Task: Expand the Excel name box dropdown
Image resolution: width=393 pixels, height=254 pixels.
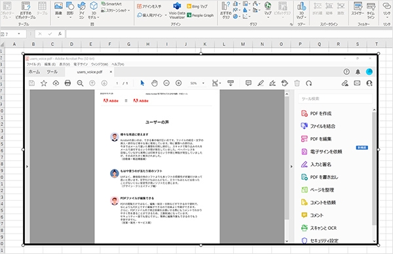Action: 19,34
